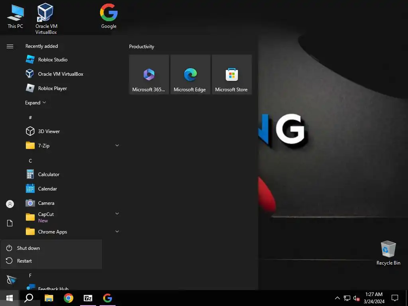Select Recycle Bin desktop icon
The image size is (408, 306).
tap(388, 253)
